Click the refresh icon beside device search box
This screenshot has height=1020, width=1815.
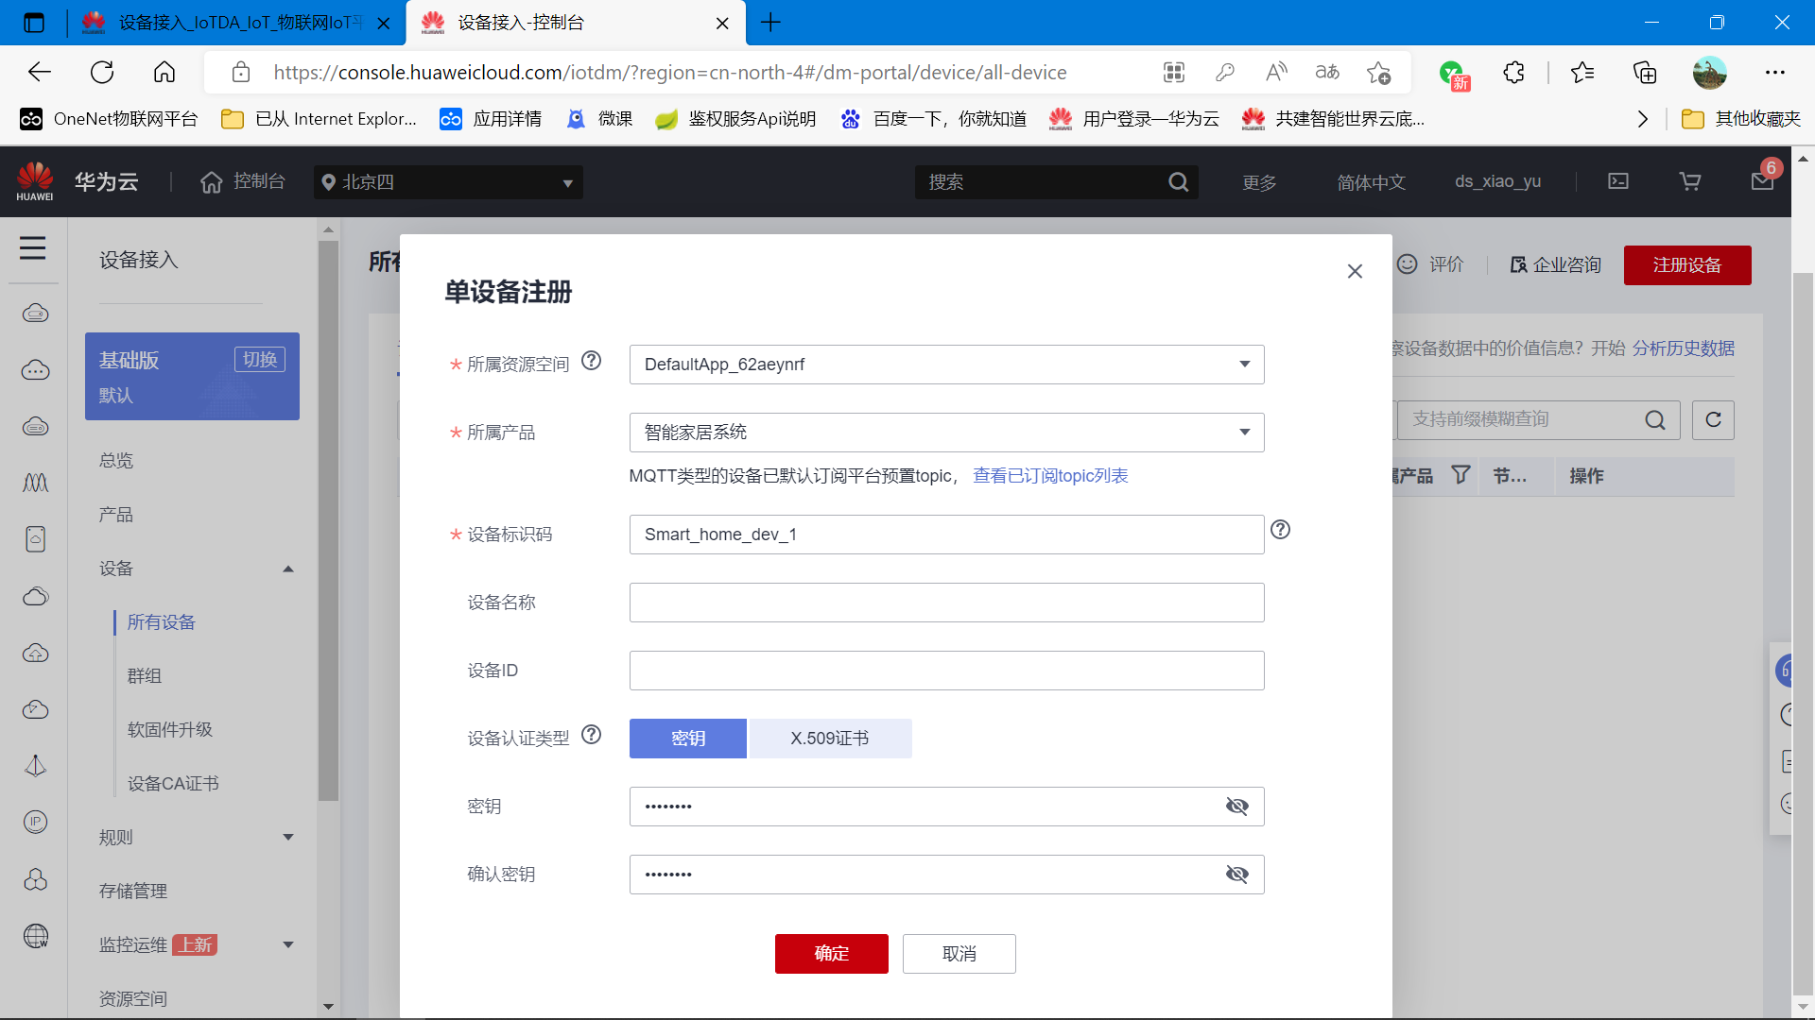point(1713,420)
